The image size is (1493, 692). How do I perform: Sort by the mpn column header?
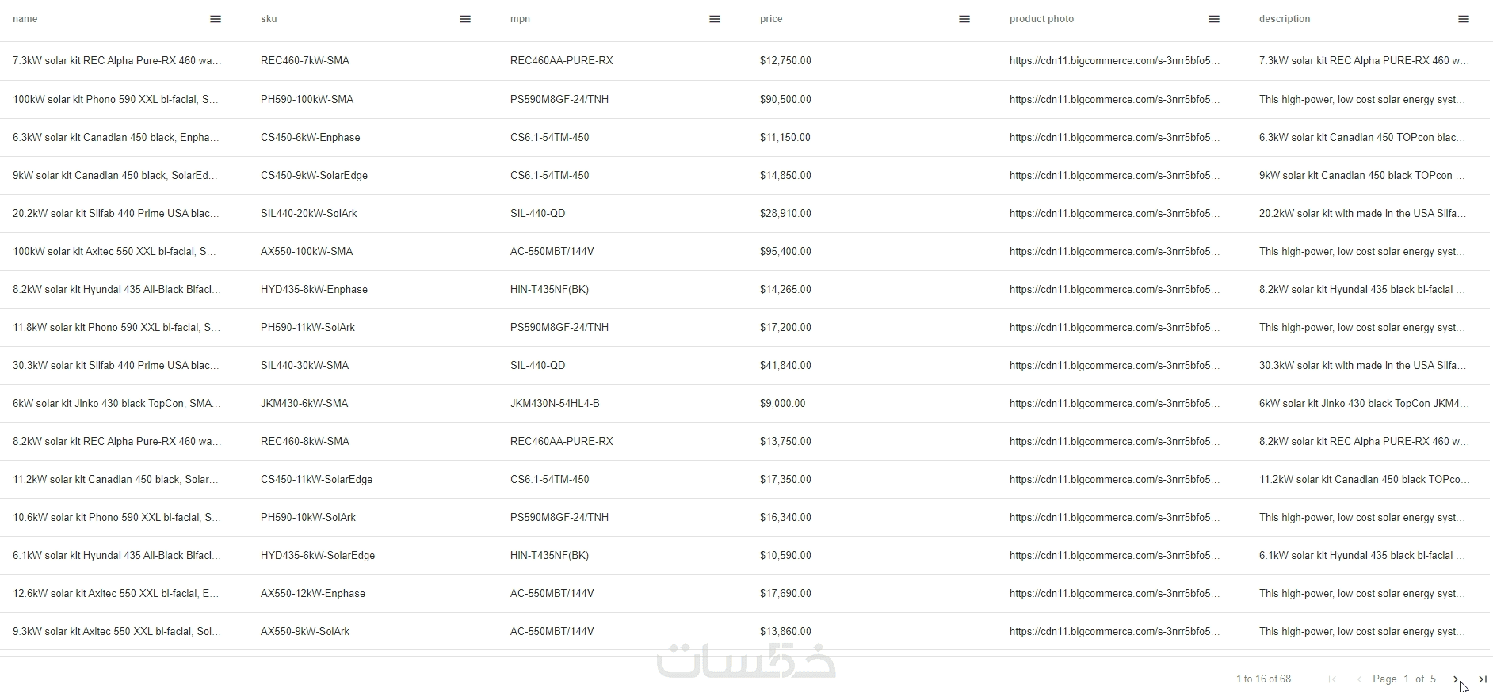[x=520, y=19]
